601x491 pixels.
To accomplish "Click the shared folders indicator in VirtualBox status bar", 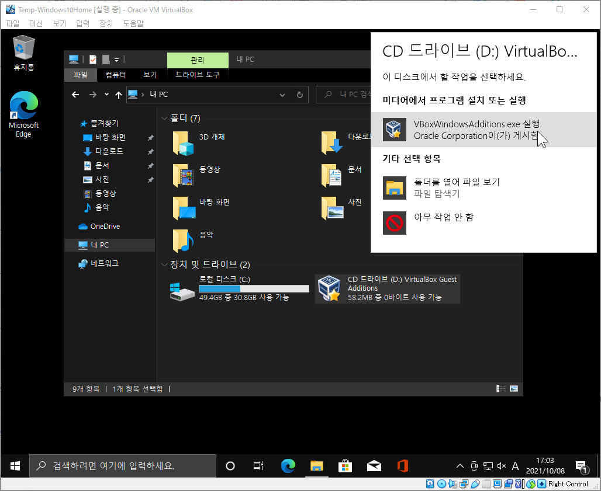I will point(486,484).
